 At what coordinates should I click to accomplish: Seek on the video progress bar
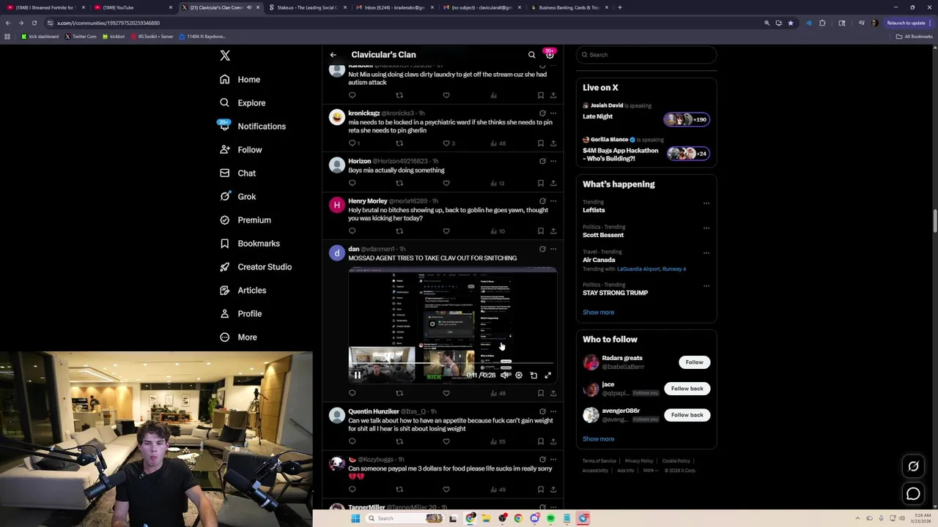(452, 363)
